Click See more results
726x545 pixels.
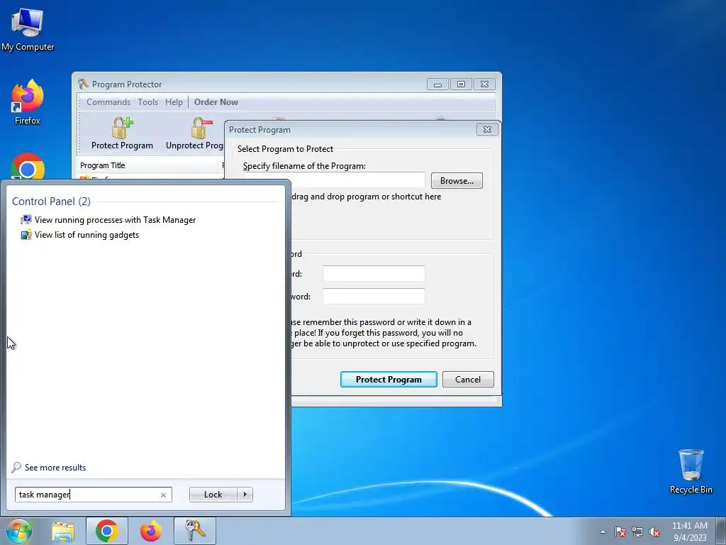coord(49,467)
